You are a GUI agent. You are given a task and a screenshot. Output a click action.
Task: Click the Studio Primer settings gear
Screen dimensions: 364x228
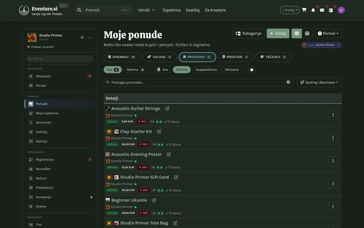82,37
